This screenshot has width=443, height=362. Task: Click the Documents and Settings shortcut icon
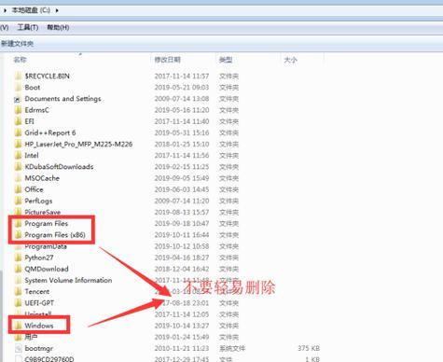(x=18, y=99)
